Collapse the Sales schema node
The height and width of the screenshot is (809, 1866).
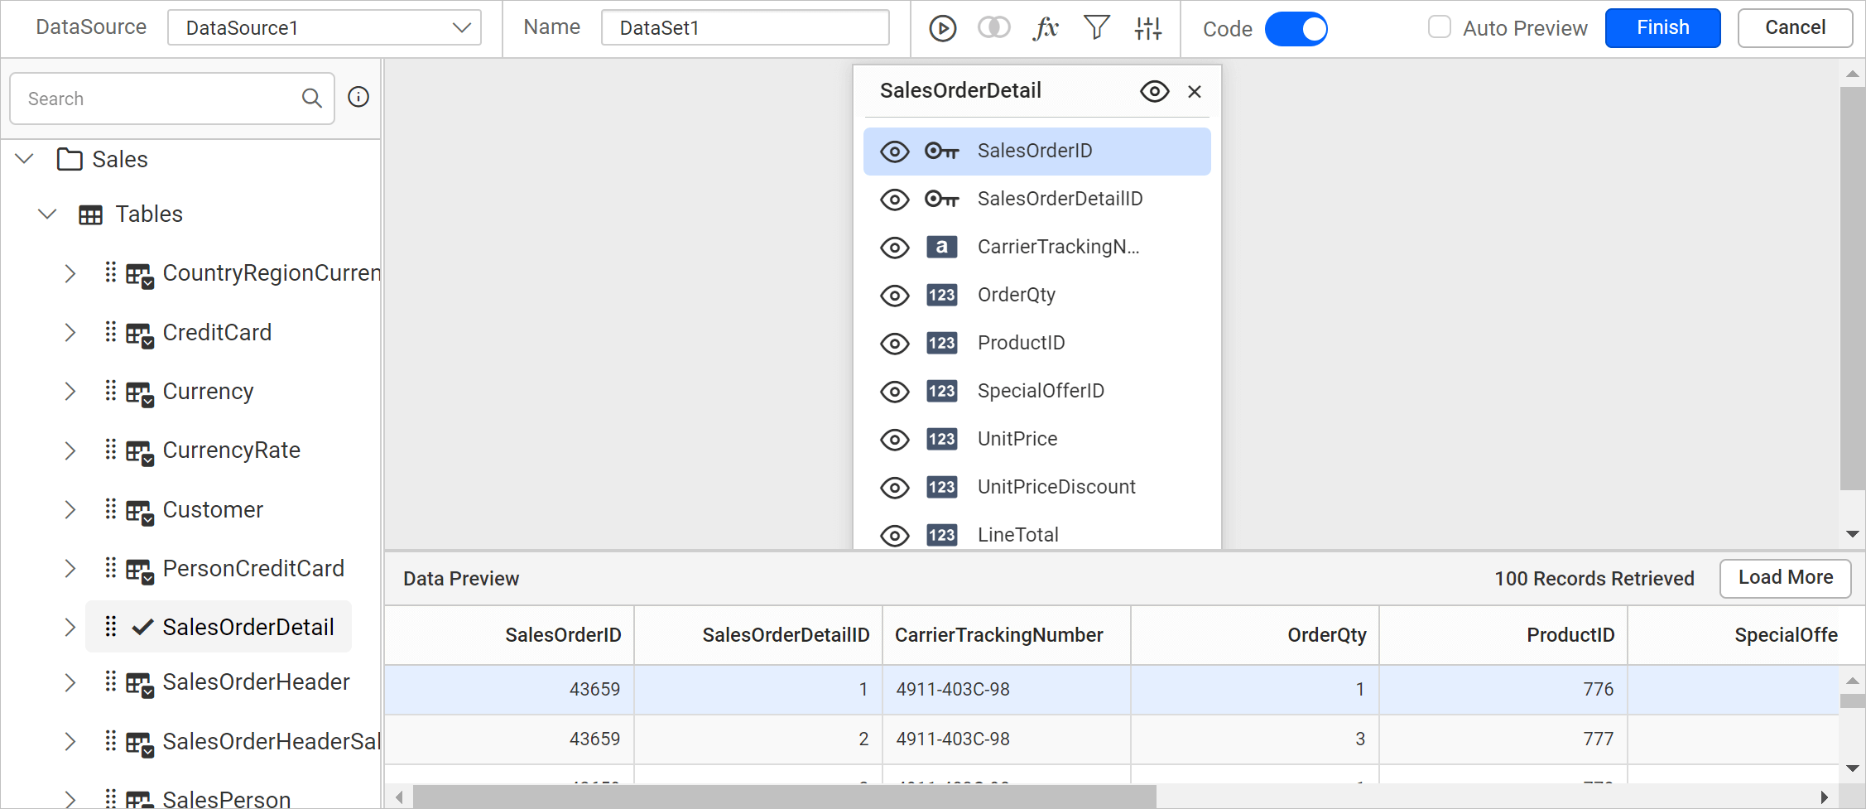coord(25,158)
